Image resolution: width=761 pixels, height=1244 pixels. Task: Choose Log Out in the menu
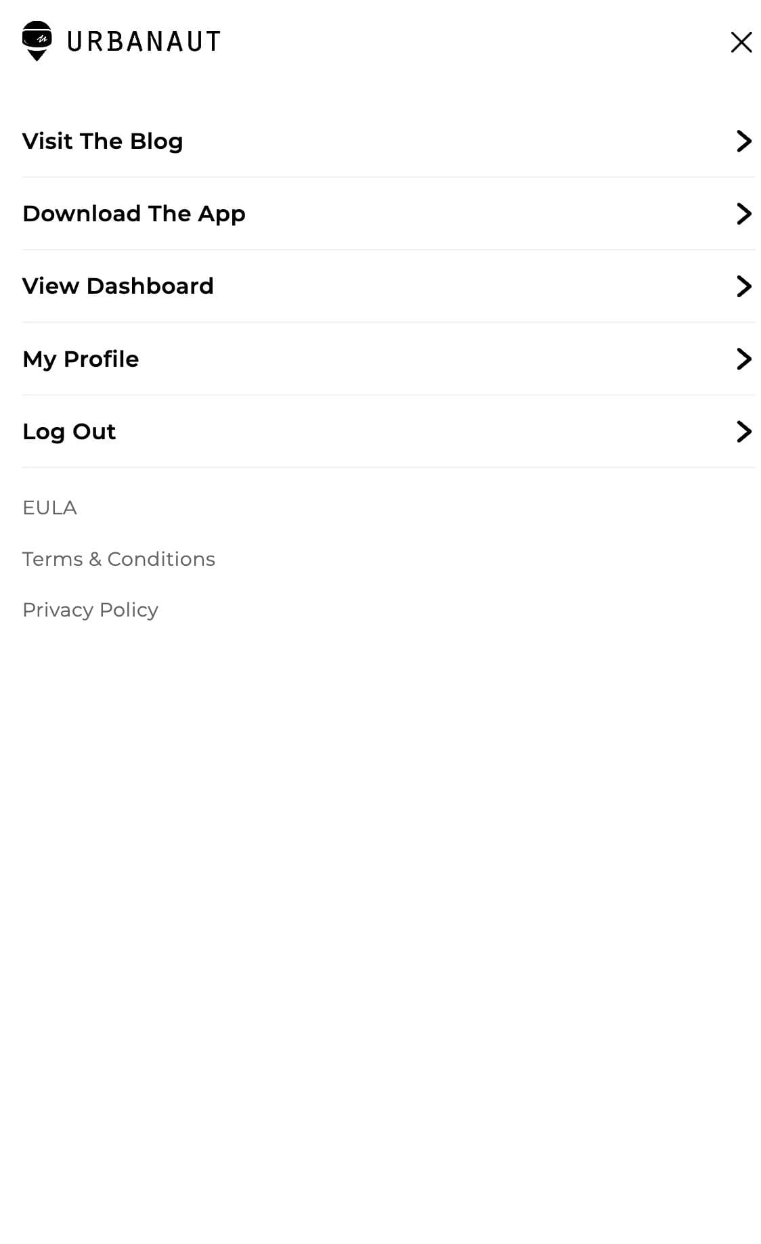(68, 431)
